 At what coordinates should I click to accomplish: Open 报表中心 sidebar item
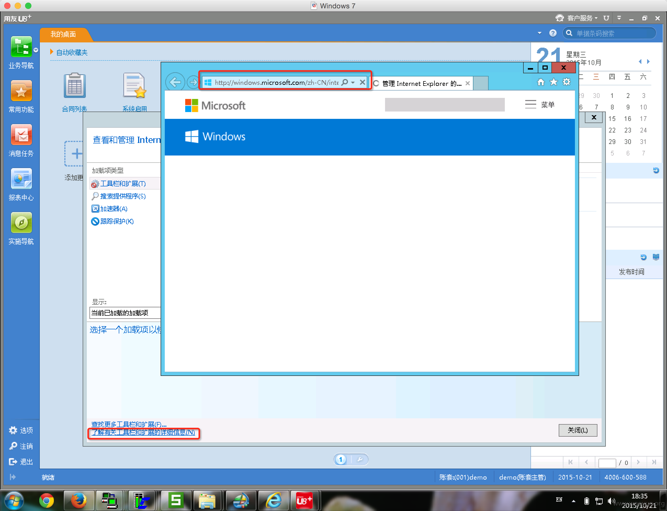point(21,185)
